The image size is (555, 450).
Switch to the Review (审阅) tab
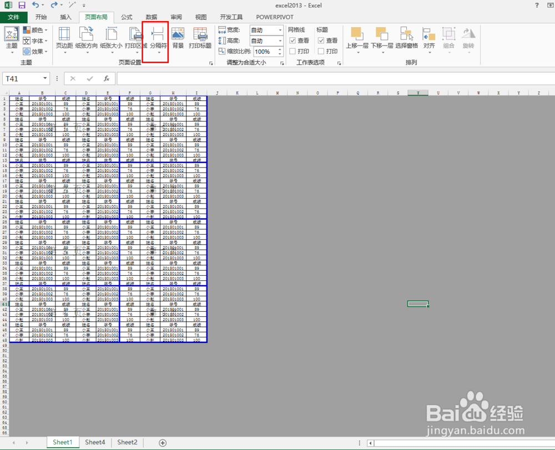tap(176, 17)
